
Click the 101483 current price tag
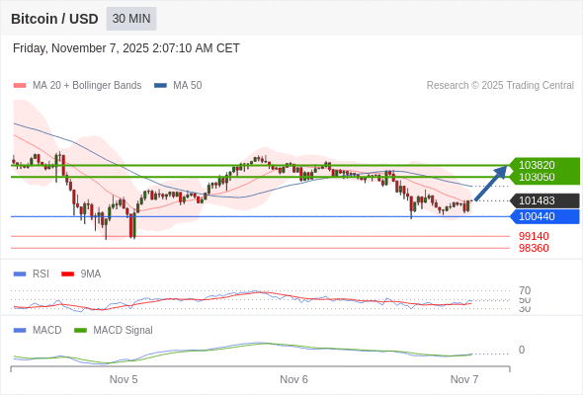(x=544, y=200)
